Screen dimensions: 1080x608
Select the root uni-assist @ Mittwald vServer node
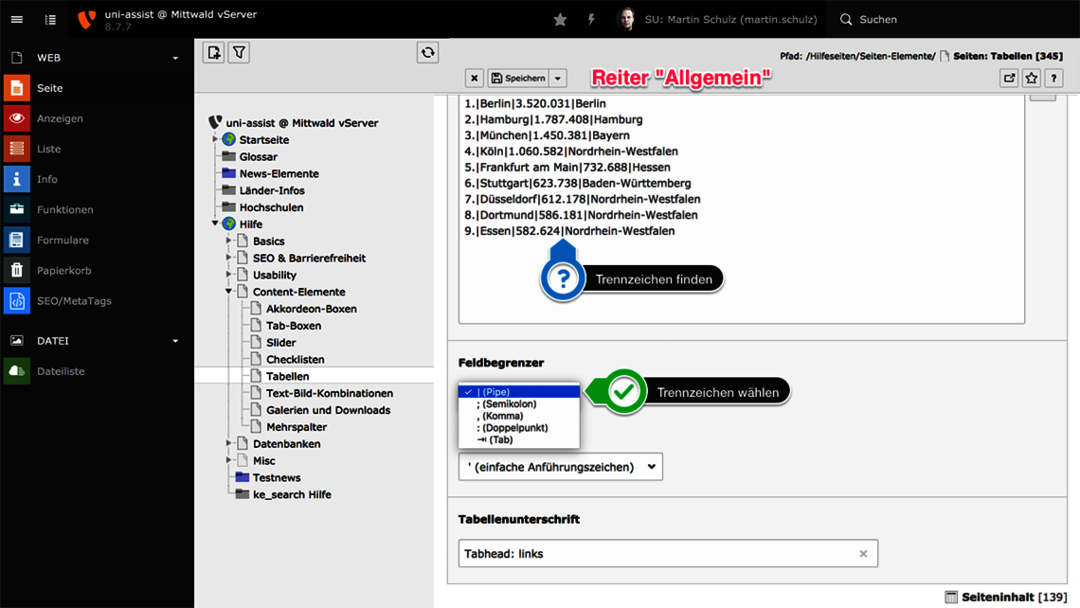click(x=301, y=123)
